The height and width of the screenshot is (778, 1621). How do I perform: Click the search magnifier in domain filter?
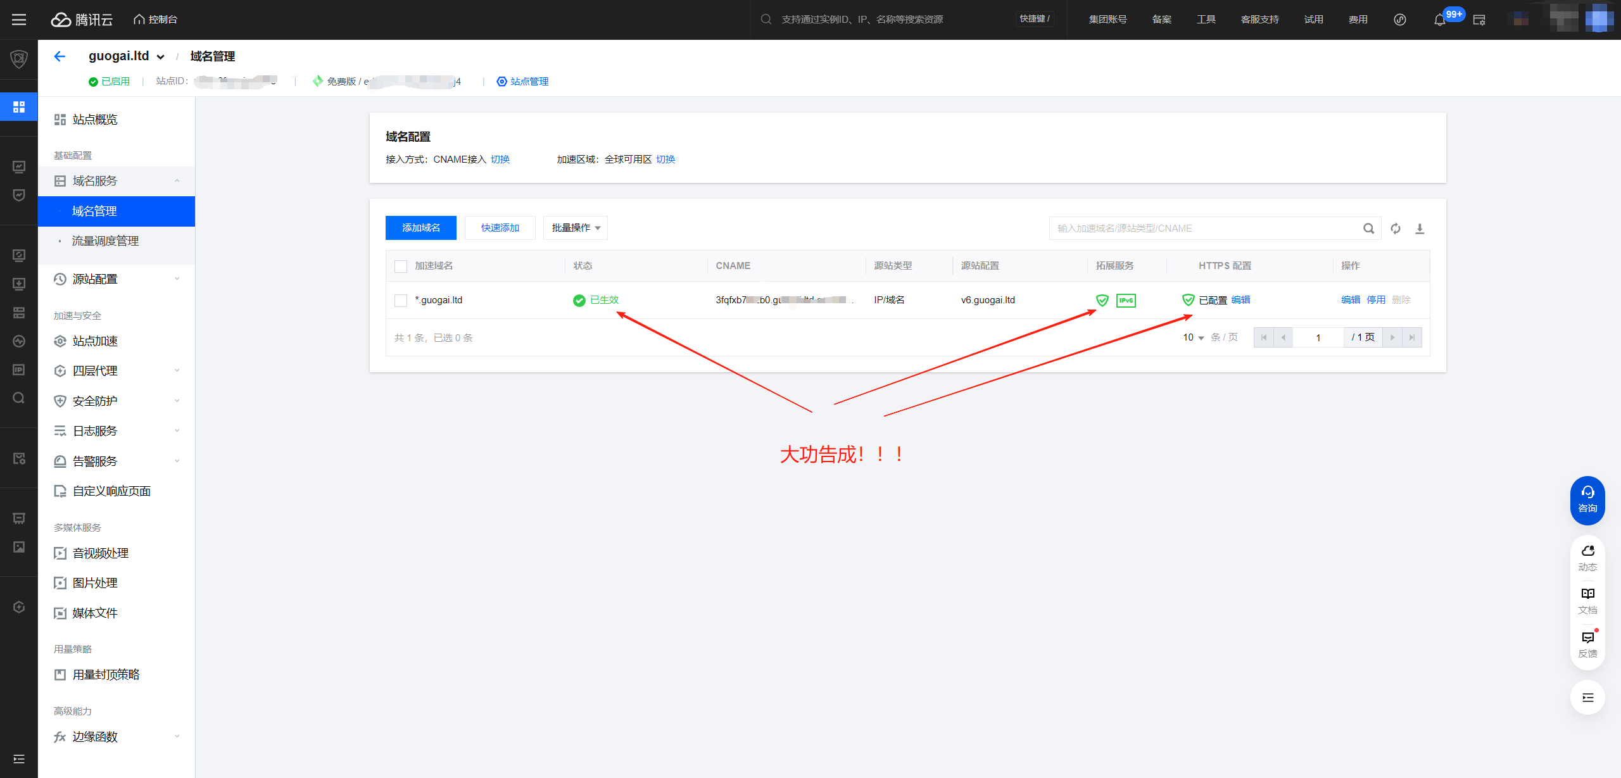[1368, 229]
